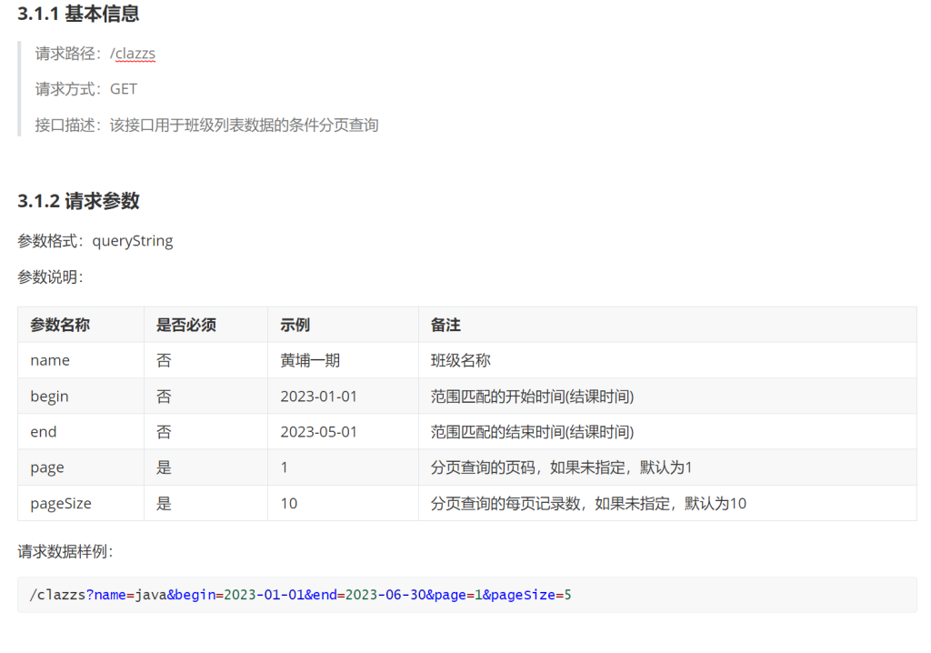Select the queryString parameter format text
Image resolution: width=931 pixels, height=653 pixels.
point(133,241)
